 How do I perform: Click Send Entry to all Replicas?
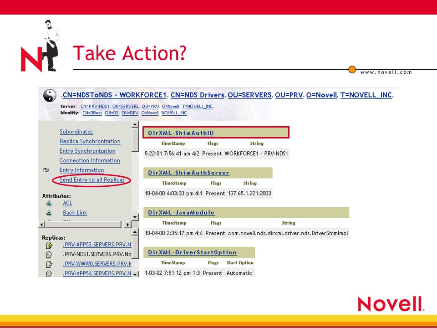tap(92, 179)
